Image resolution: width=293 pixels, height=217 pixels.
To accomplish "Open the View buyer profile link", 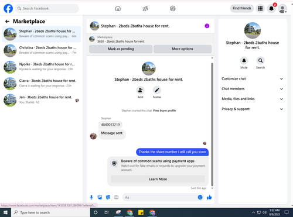I will point(164,111).
